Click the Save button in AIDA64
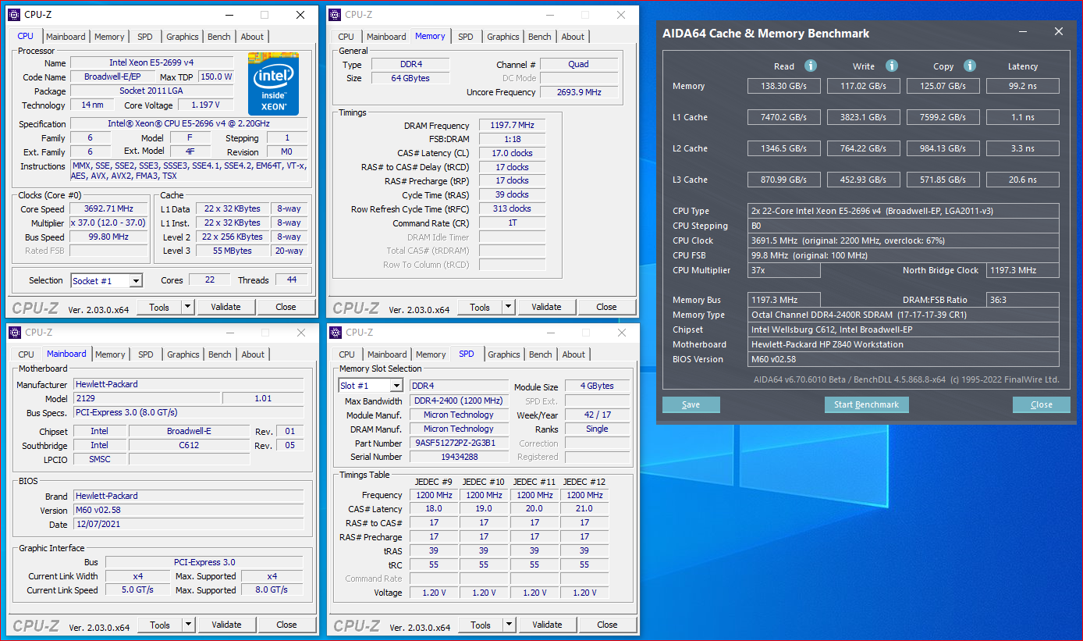 point(691,404)
